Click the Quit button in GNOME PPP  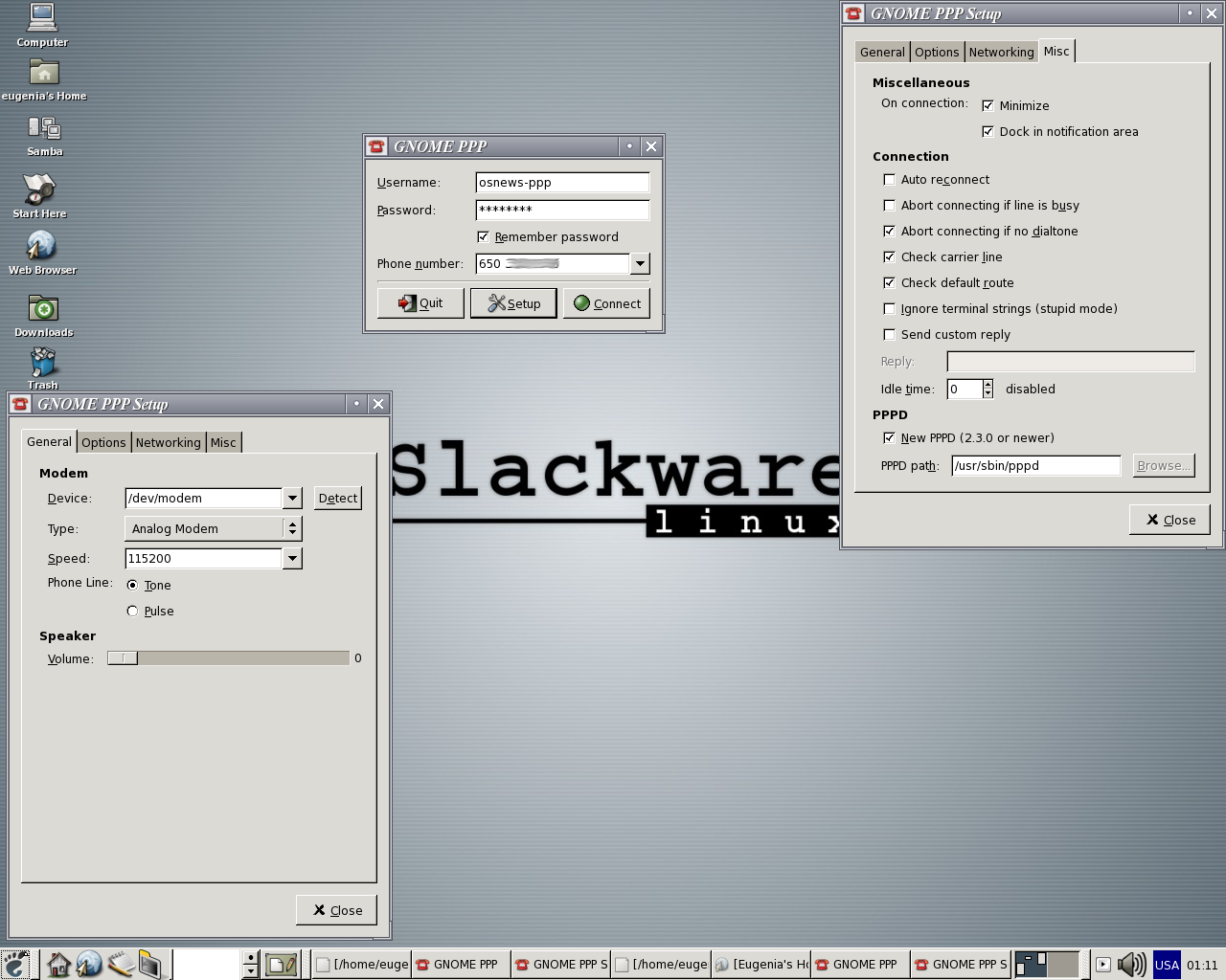click(x=420, y=303)
